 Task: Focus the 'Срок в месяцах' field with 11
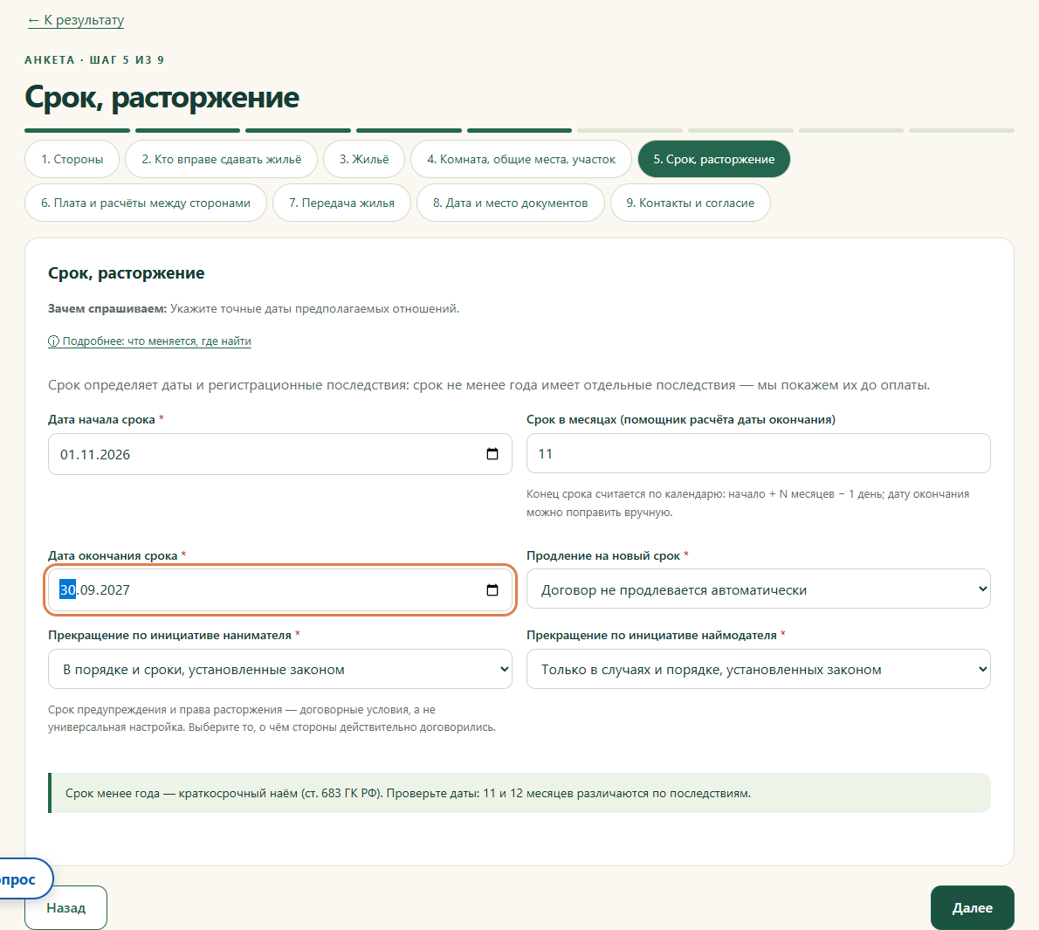click(758, 453)
